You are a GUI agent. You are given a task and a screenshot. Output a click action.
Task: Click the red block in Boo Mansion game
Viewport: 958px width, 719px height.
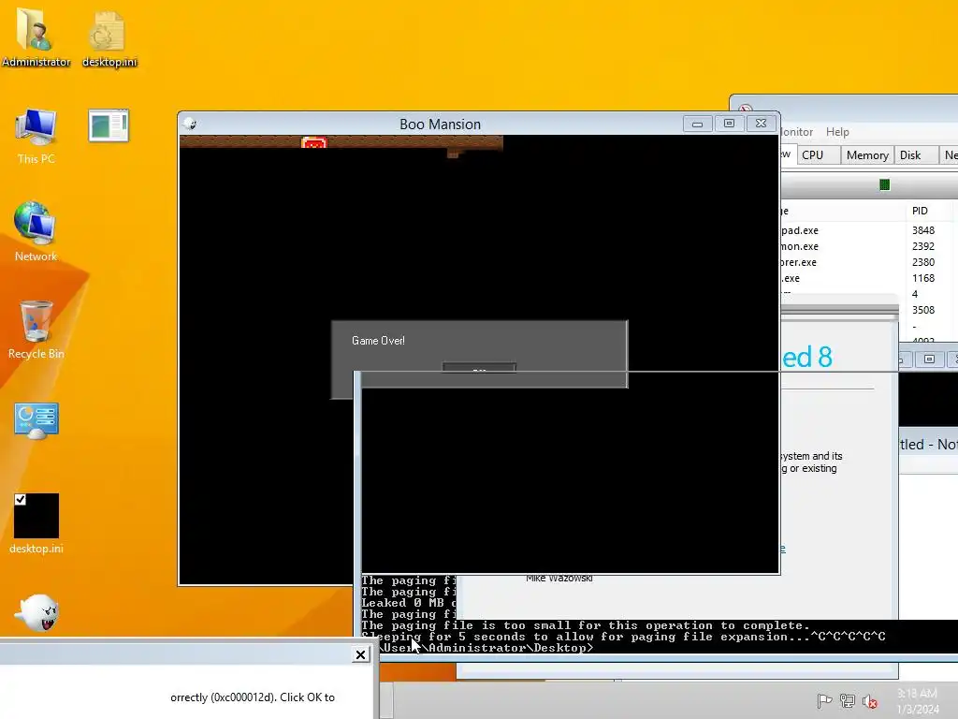tap(314, 143)
